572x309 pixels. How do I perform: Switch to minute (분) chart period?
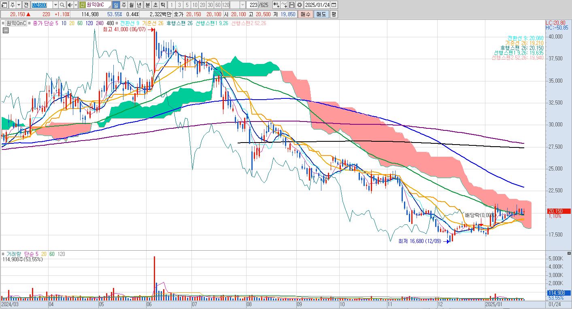click(147, 5)
